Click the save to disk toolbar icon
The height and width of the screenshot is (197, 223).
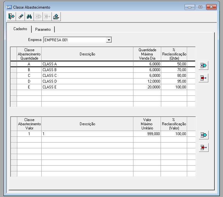(x=56, y=17)
